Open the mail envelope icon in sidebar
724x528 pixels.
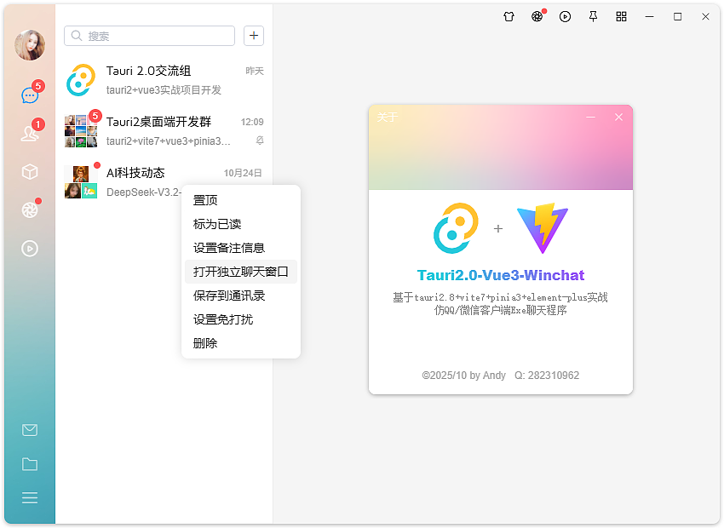pos(30,430)
